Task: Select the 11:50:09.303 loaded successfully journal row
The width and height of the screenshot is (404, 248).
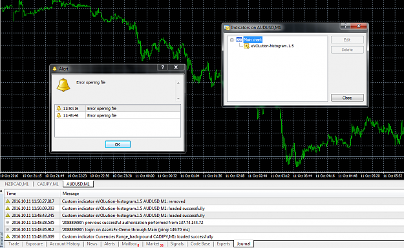Action: [x=204, y=209]
